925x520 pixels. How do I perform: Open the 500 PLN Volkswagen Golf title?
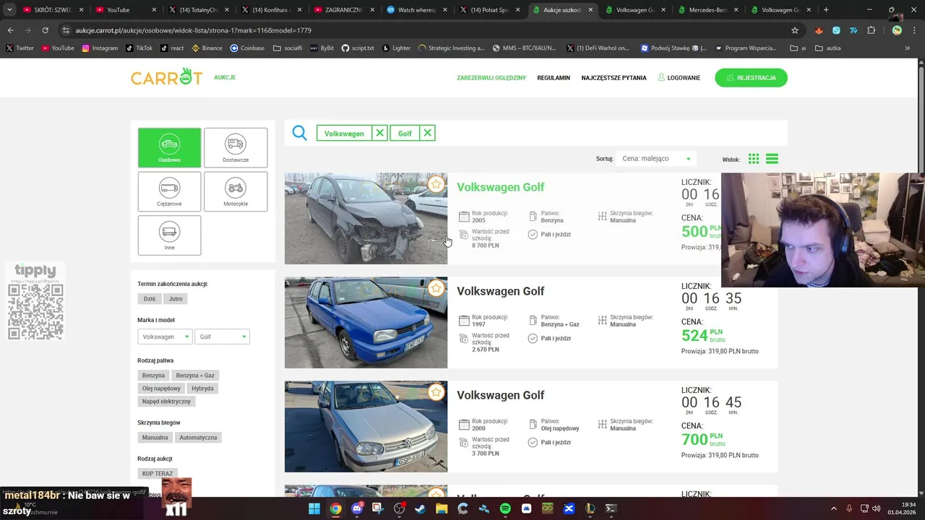[x=500, y=187]
